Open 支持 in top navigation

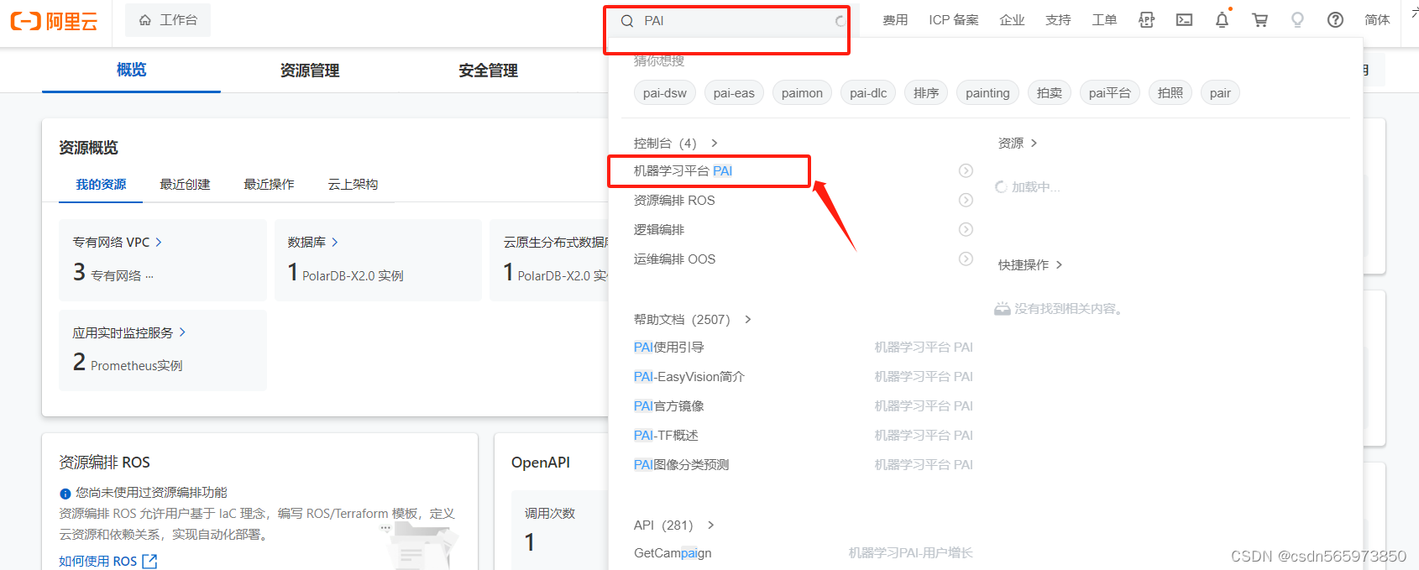point(1058,20)
